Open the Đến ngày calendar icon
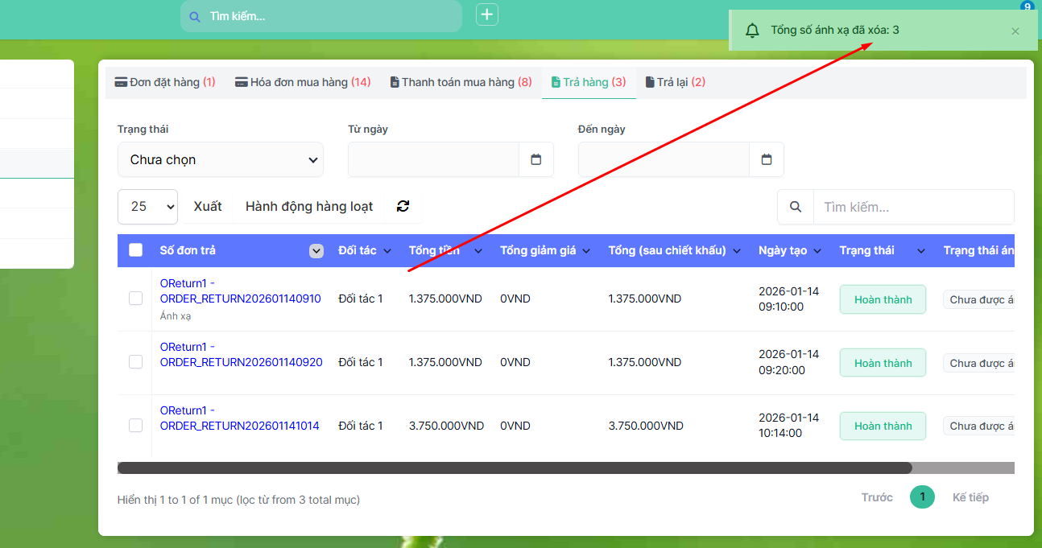Image resolution: width=1042 pixels, height=548 pixels. point(767,159)
